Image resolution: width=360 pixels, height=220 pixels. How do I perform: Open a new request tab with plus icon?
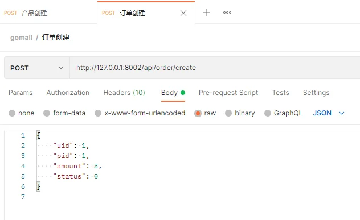click(207, 13)
